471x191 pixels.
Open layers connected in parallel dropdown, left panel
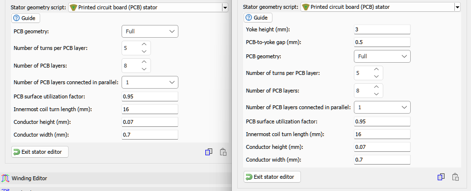pos(150,82)
